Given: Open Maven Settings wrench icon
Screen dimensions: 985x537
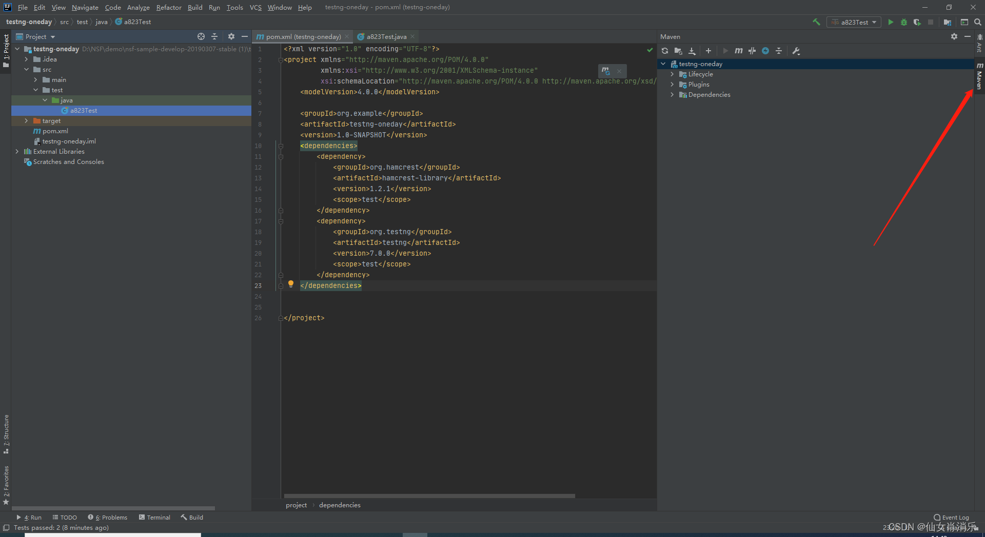Looking at the screenshot, I should coord(796,51).
